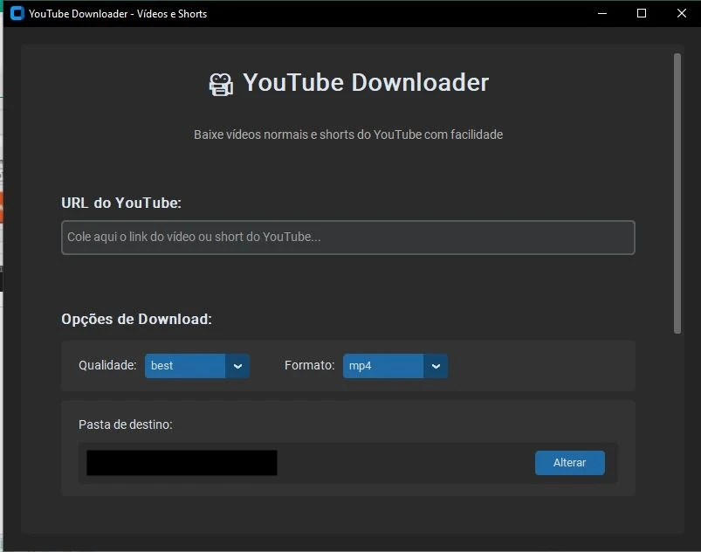Click the app icon in the title bar
The image size is (701, 552).
click(17, 14)
